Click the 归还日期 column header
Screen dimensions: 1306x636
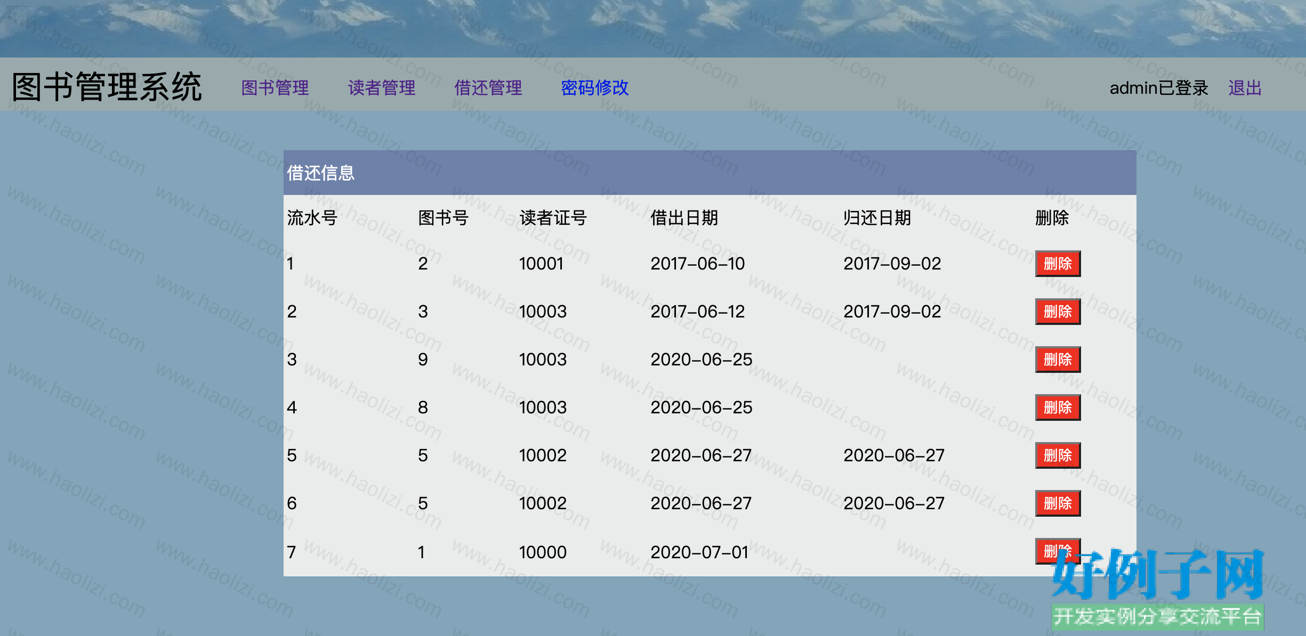[877, 218]
